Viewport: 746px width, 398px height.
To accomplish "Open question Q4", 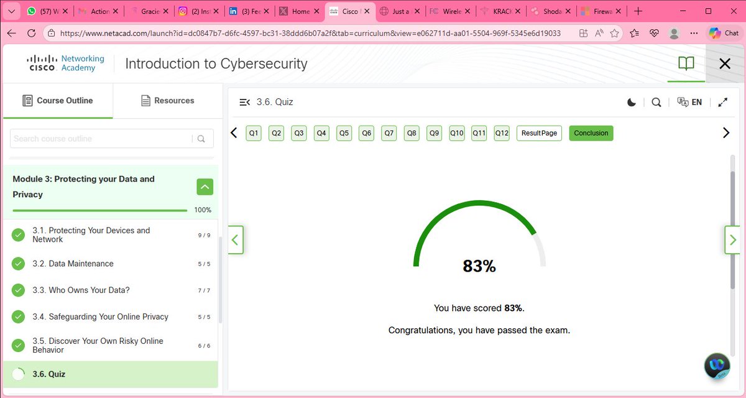I will [321, 133].
